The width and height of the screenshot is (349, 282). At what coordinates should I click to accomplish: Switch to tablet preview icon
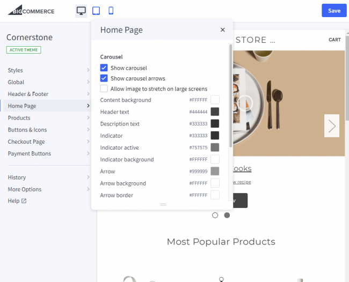(x=96, y=11)
